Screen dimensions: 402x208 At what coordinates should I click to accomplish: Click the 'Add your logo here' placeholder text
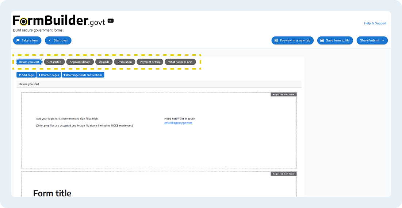click(x=67, y=119)
